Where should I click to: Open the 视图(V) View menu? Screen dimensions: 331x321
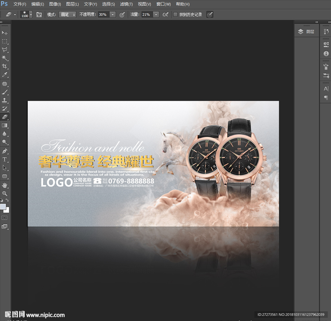pos(144,4)
